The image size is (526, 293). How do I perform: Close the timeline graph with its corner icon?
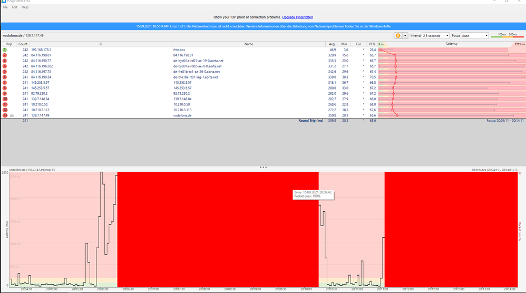(517, 170)
